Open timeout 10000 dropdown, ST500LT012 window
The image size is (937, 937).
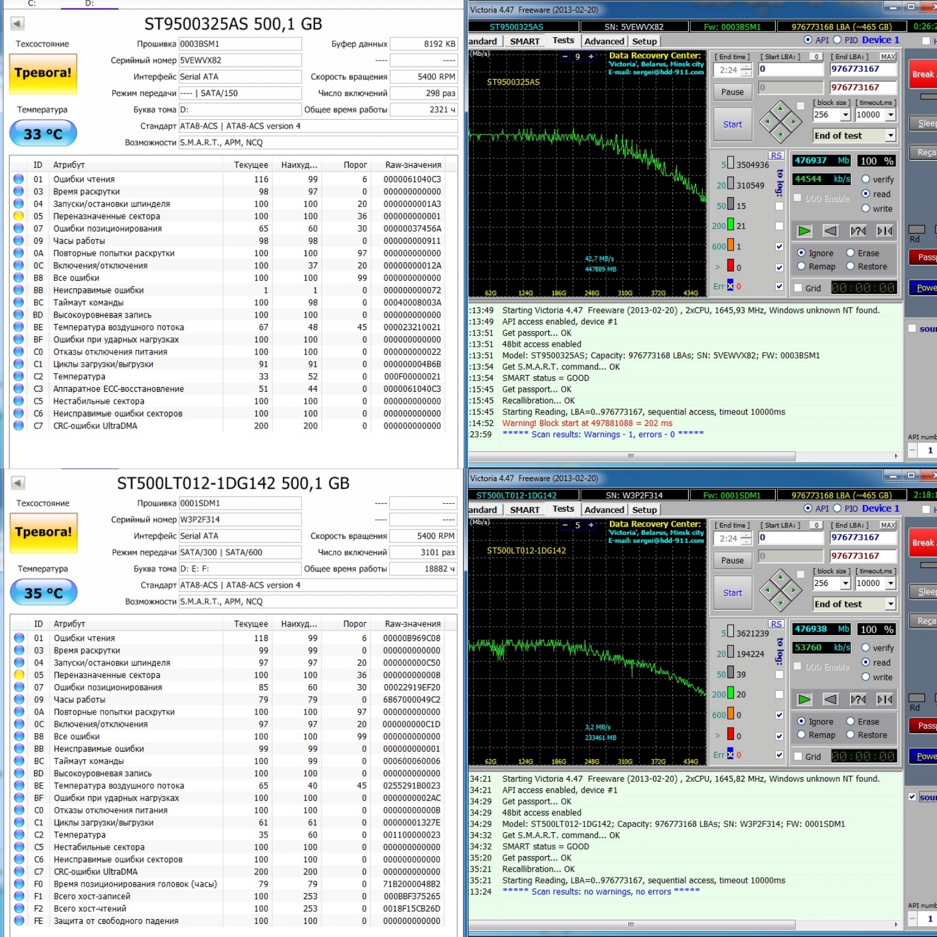pyautogui.click(x=891, y=583)
